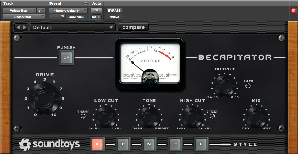
Task: Flip the STEEP toggle switch
Action: 212,116
